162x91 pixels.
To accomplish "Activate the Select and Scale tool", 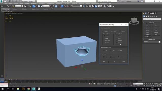I will (39, 6).
